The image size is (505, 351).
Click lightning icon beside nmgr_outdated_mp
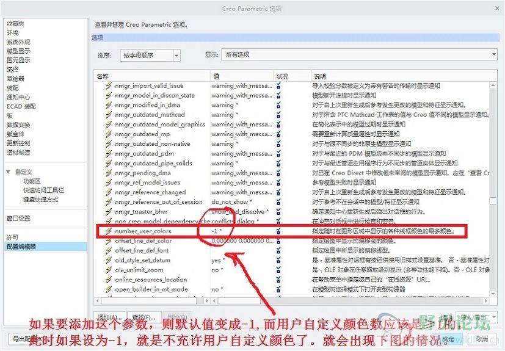[x=109, y=134]
